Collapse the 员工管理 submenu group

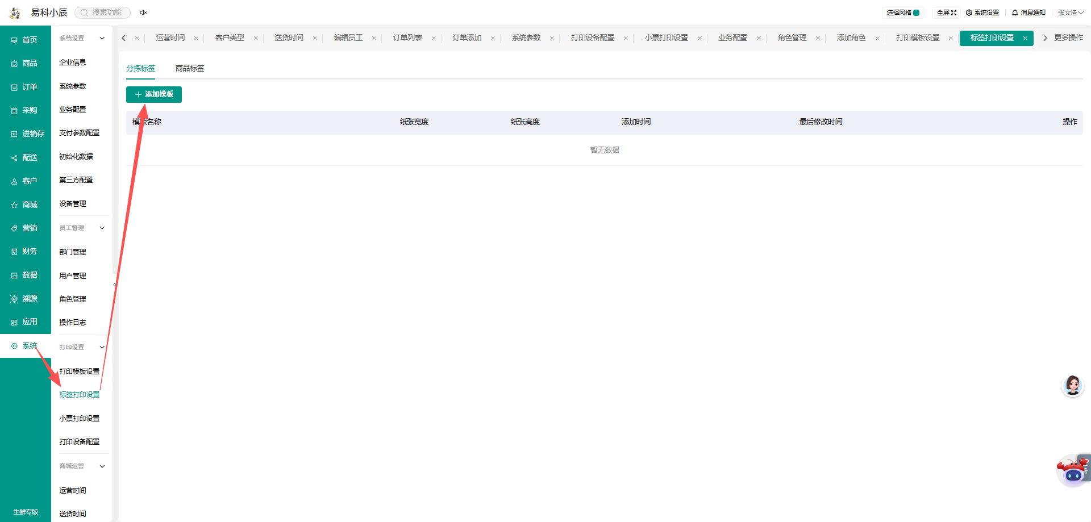click(102, 228)
